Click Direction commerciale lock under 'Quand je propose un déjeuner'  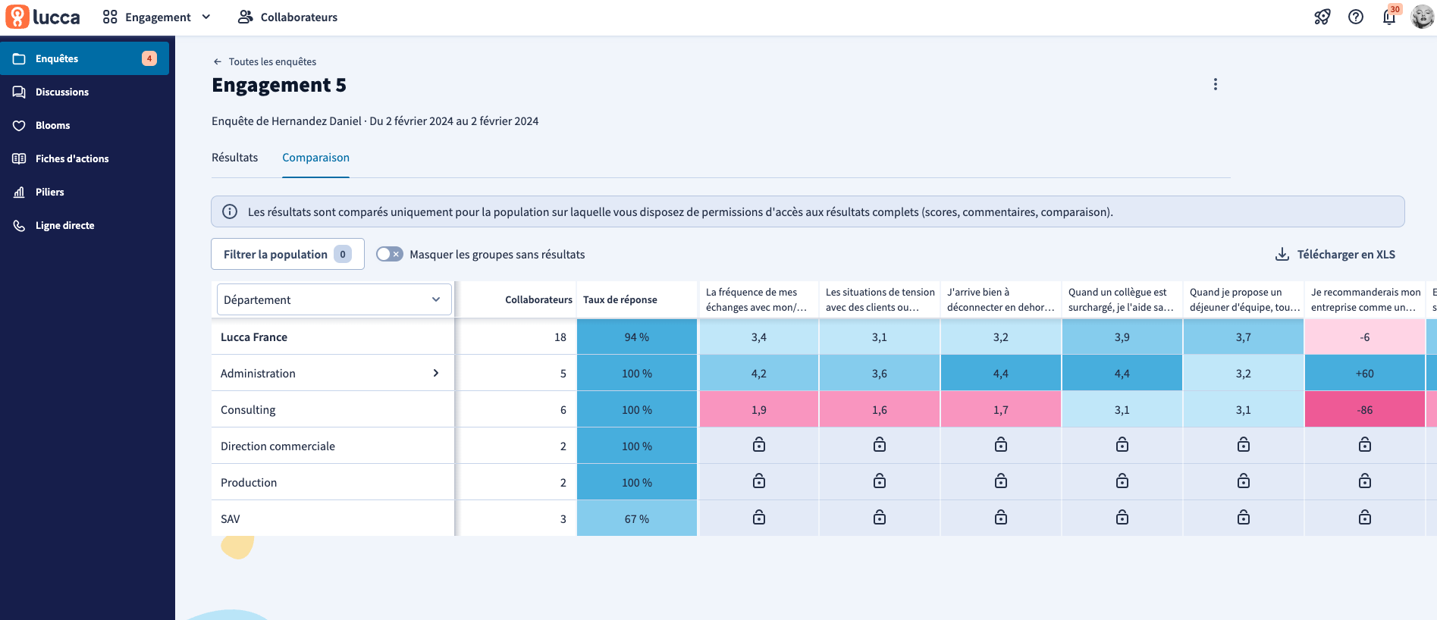(x=1244, y=445)
